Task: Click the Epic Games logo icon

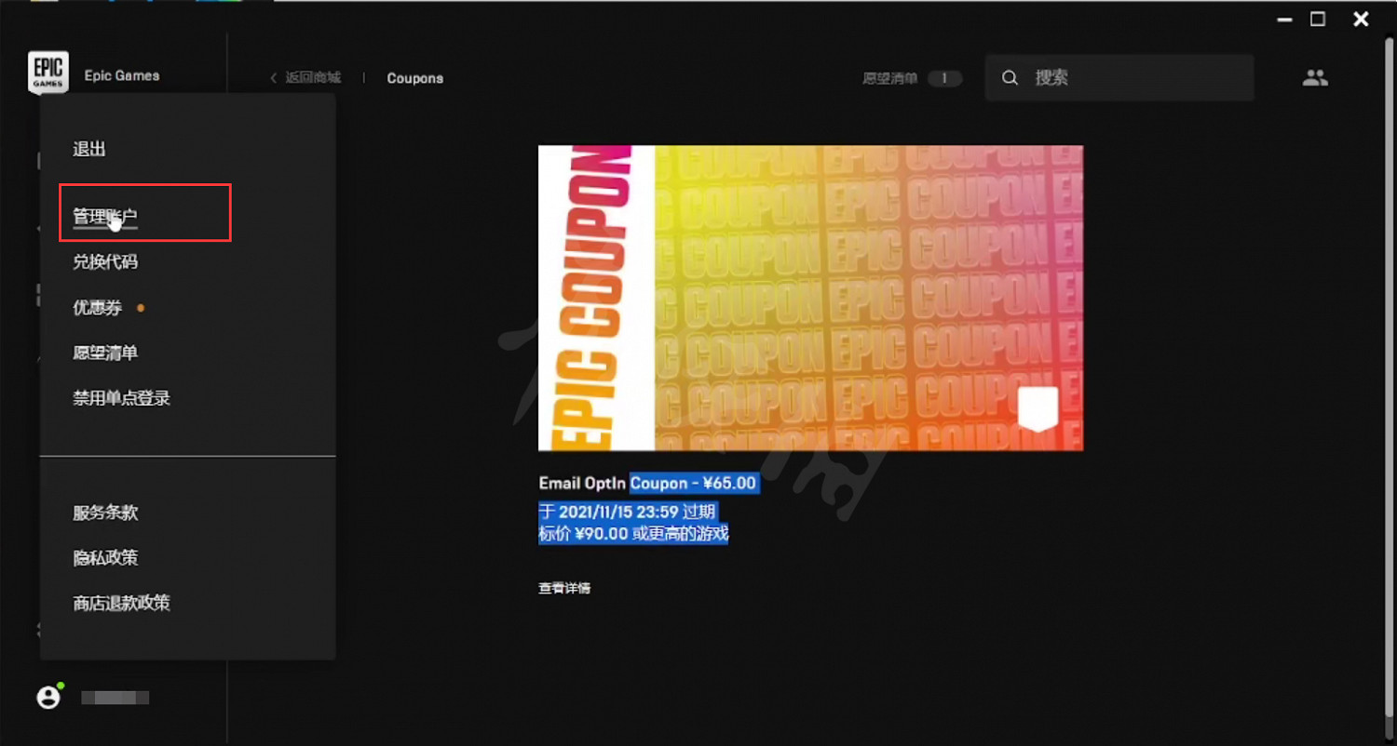Action: [47, 73]
